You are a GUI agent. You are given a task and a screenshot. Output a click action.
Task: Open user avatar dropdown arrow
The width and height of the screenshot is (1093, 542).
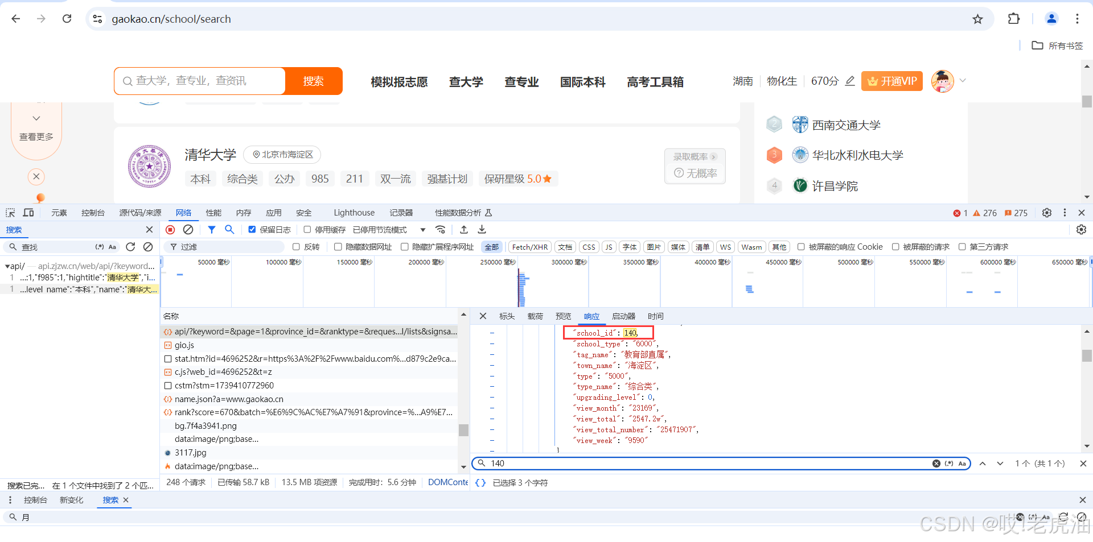[x=963, y=81]
